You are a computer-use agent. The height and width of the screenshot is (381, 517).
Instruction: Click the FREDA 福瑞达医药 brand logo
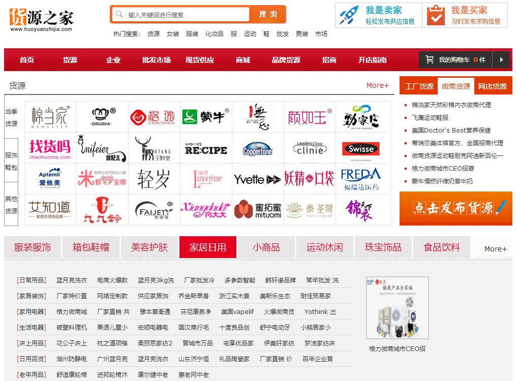point(361,180)
